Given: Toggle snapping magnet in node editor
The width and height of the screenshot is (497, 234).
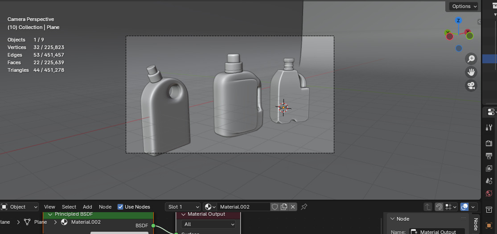Looking at the screenshot, I should (x=439, y=207).
